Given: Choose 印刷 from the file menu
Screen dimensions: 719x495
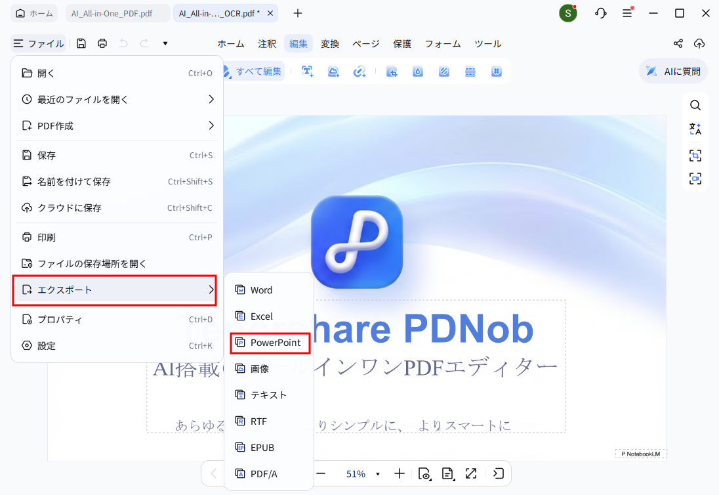Looking at the screenshot, I should coord(117,237).
